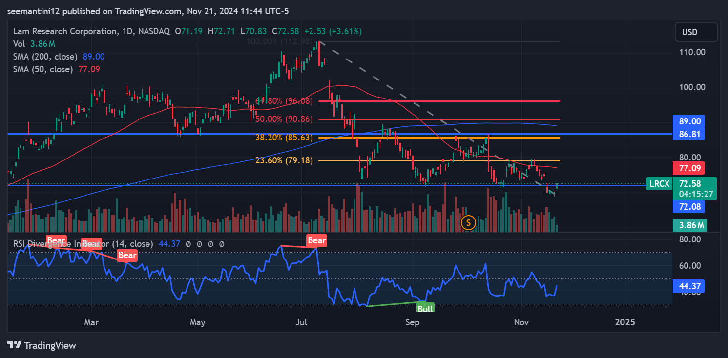
Task: Click the Mar label on time axis
Action: pos(91,322)
